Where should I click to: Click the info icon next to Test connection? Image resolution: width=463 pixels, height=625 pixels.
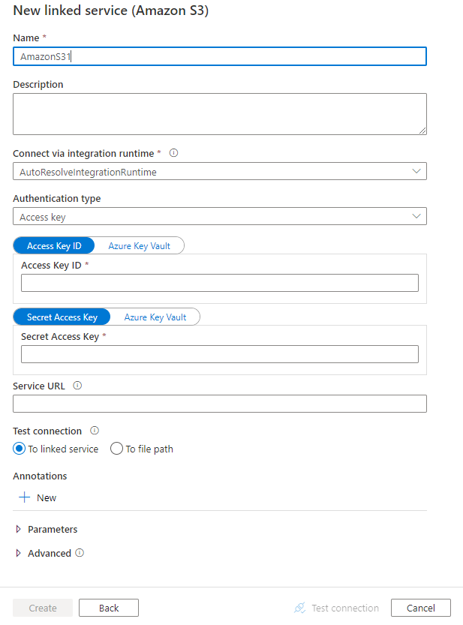pyautogui.click(x=95, y=431)
